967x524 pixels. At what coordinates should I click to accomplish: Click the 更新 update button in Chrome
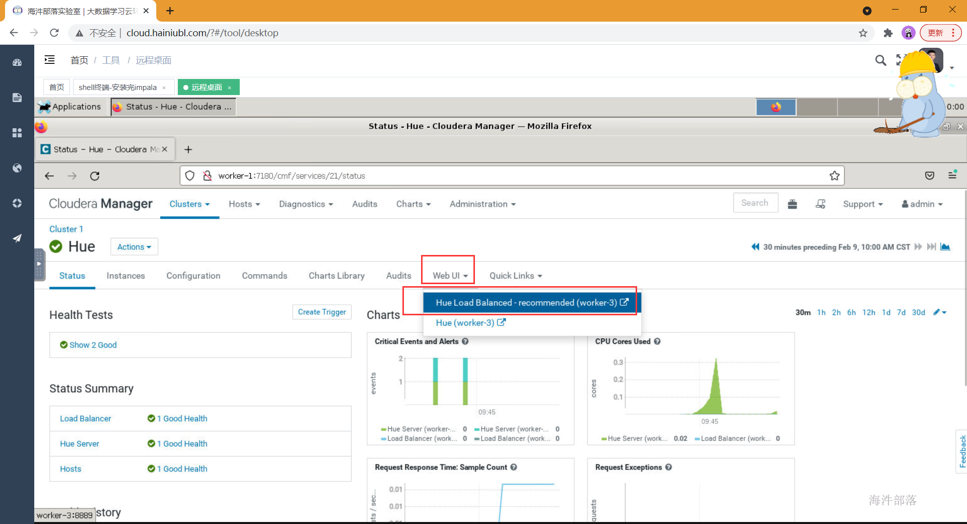pyautogui.click(x=940, y=33)
